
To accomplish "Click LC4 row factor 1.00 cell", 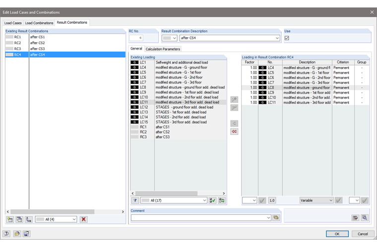I will point(250,68).
